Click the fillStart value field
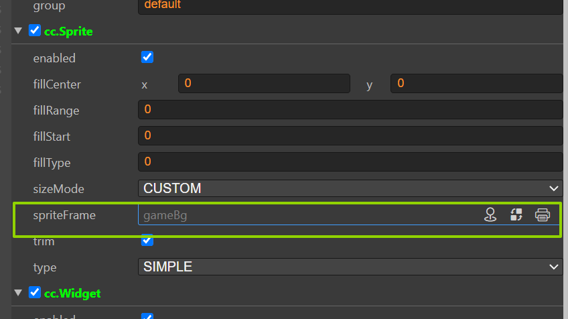Viewport: 568px width, 319px height. click(x=350, y=135)
